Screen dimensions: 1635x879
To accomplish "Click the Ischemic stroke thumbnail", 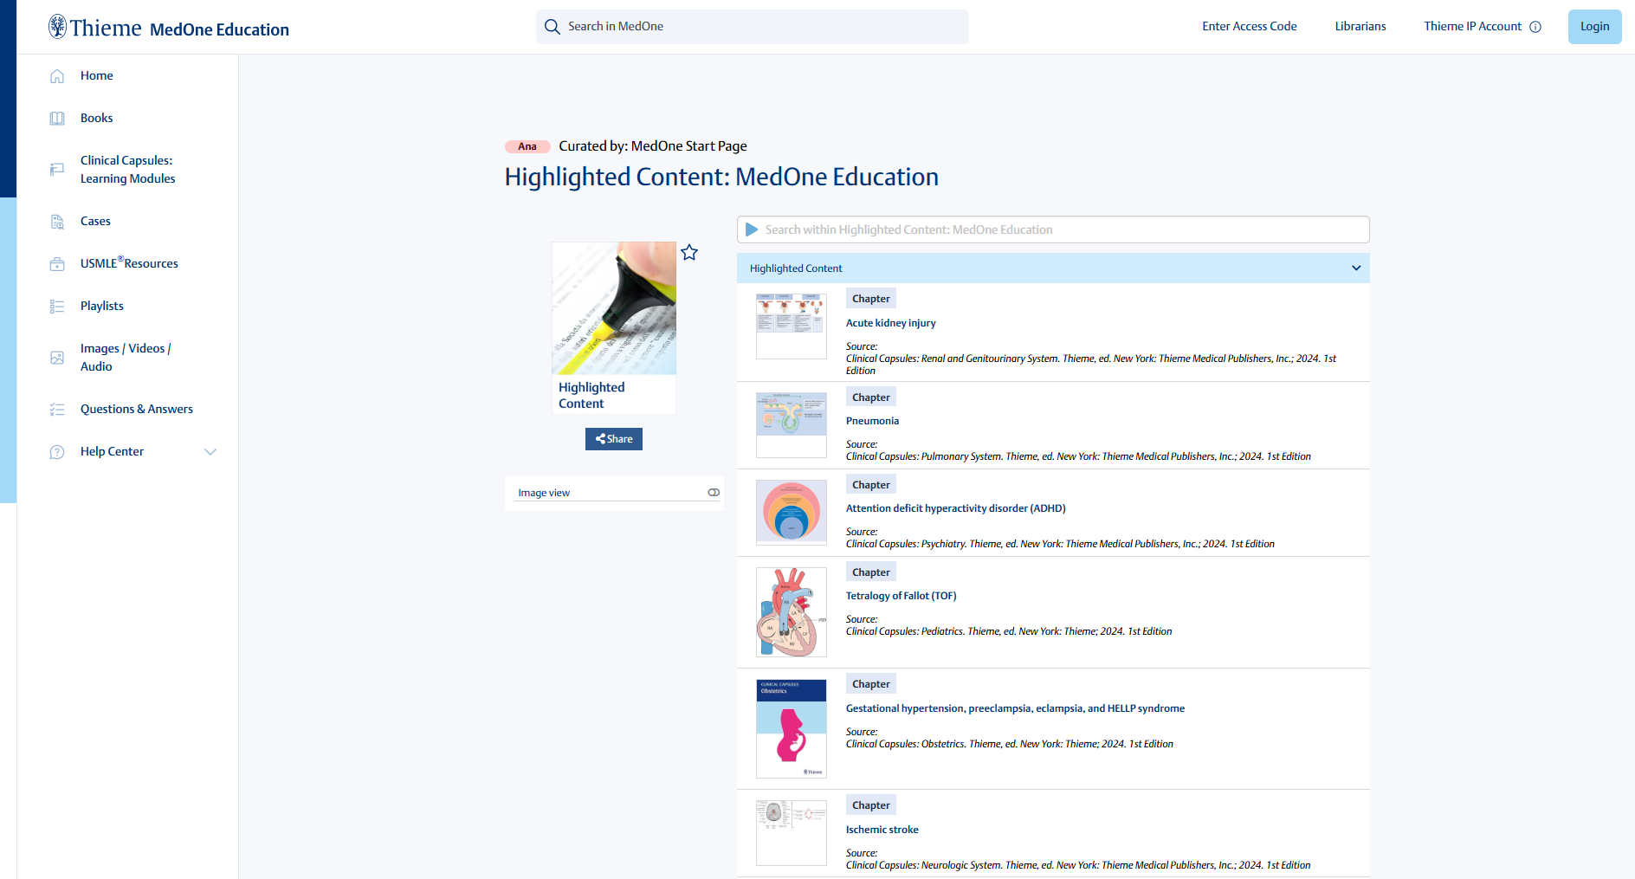I will click(792, 833).
